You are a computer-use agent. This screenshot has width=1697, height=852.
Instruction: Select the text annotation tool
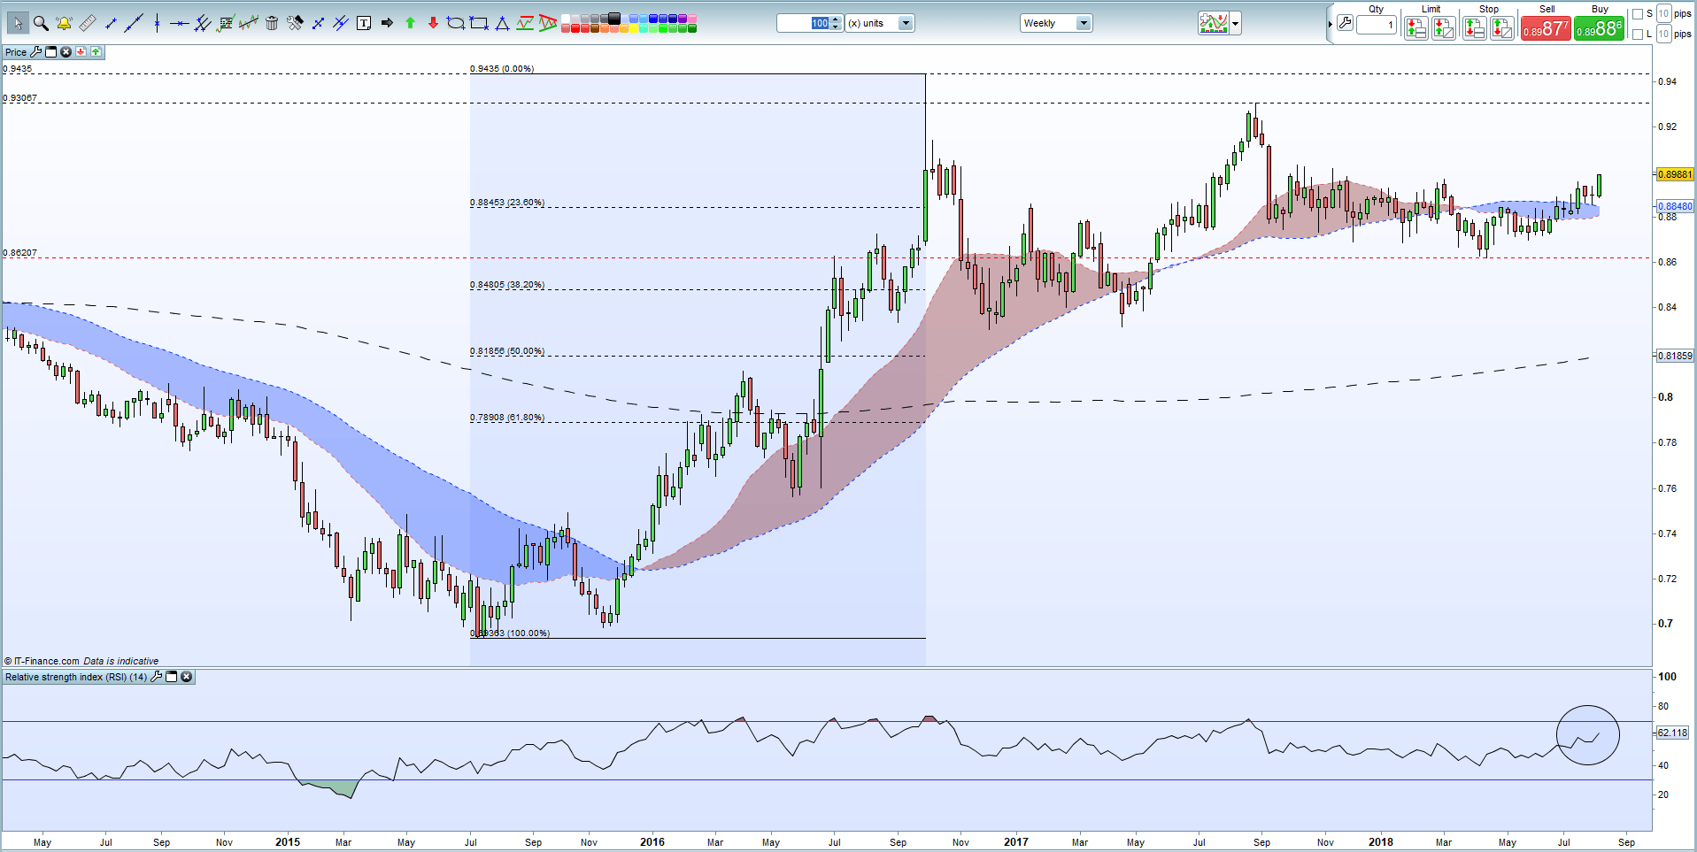tap(364, 24)
